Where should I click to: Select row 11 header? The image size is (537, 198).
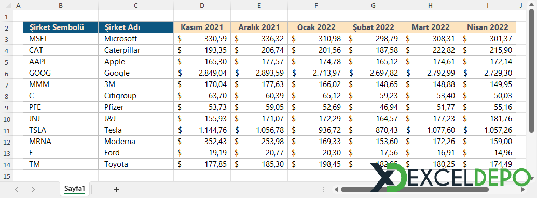[7, 130]
